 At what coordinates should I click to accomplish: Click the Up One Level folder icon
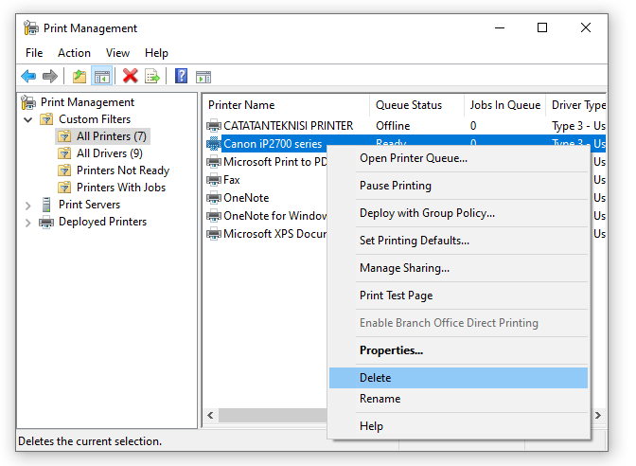pos(80,77)
